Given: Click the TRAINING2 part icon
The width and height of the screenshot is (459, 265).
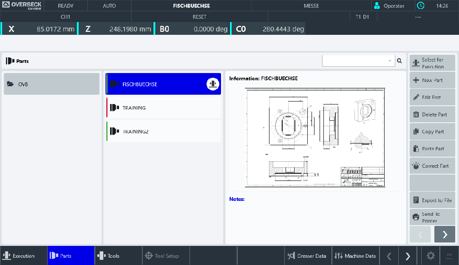Looking at the screenshot, I should click(x=114, y=131).
